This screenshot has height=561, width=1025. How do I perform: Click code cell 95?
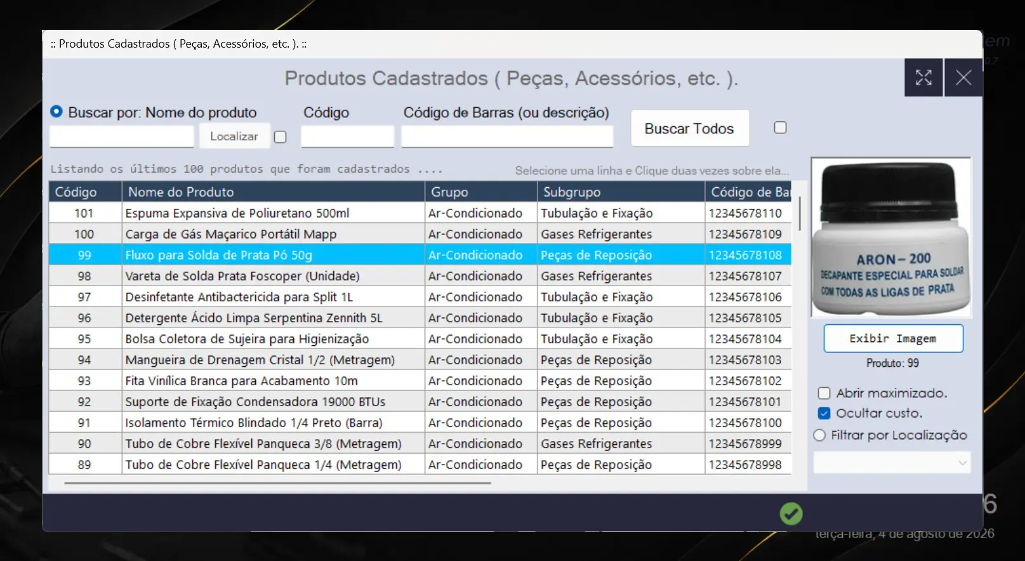tap(86, 338)
